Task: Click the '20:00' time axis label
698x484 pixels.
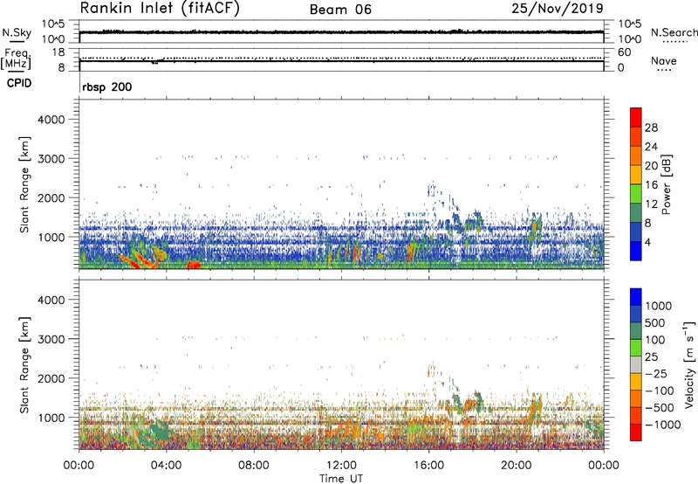Action: 517,466
